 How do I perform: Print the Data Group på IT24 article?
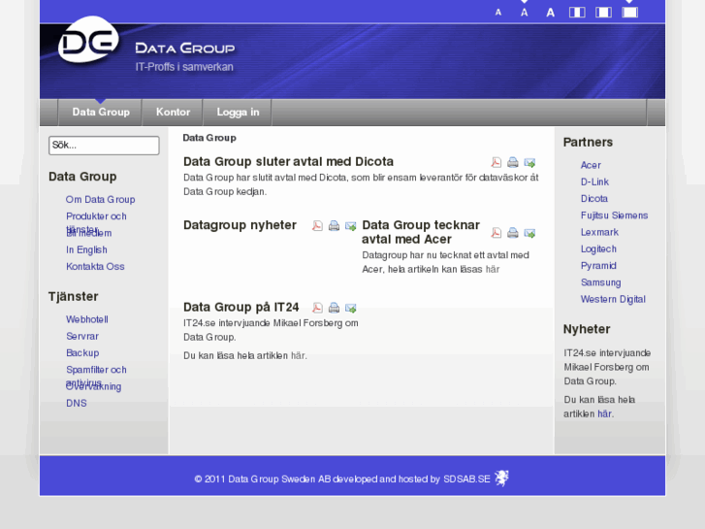(x=334, y=308)
